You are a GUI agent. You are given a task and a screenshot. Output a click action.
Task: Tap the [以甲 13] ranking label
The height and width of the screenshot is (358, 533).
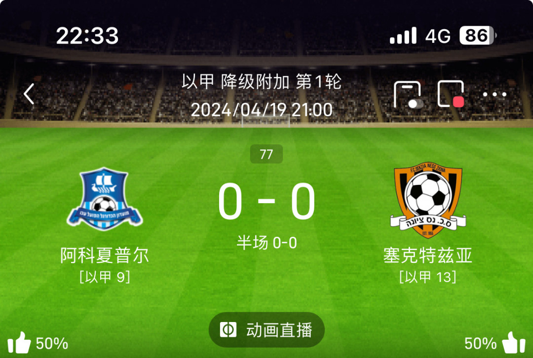click(428, 277)
